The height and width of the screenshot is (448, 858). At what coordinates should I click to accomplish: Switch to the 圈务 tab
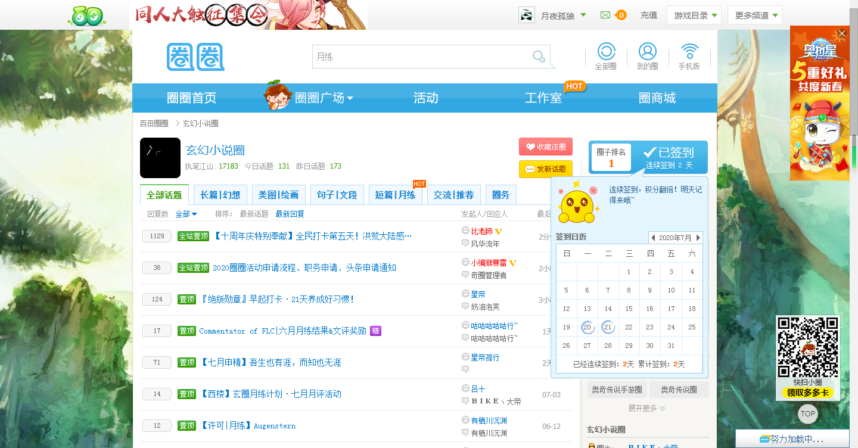pyautogui.click(x=501, y=195)
